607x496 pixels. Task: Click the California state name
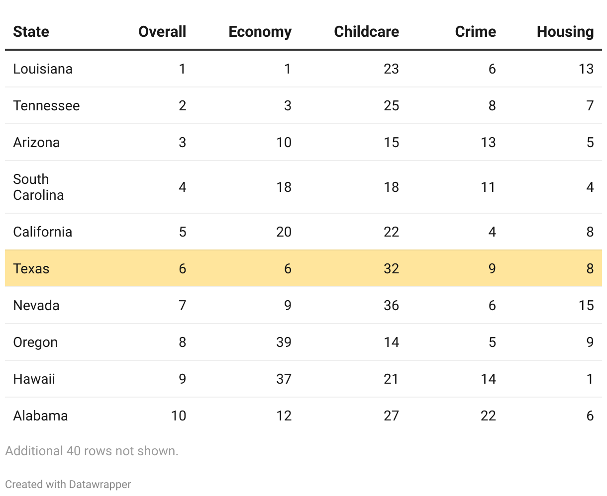(42, 232)
